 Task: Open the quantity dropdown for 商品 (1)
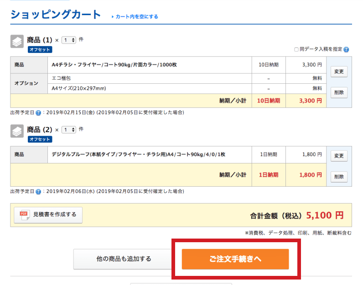coord(69,40)
